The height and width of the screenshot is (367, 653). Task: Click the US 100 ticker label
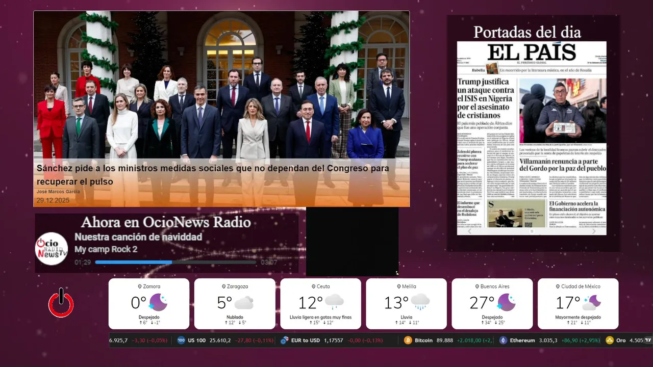point(196,340)
